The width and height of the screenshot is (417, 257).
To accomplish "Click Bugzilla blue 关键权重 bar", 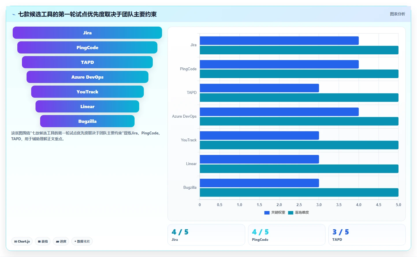I will [259, 183].
